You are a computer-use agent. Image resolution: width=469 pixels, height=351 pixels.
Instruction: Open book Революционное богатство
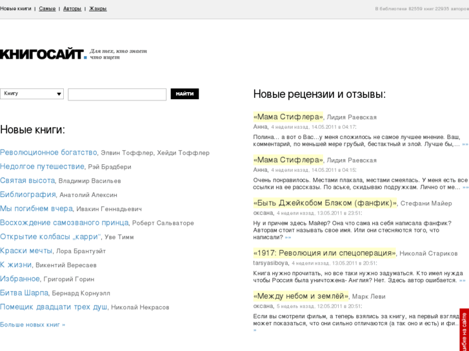[48, 153]
